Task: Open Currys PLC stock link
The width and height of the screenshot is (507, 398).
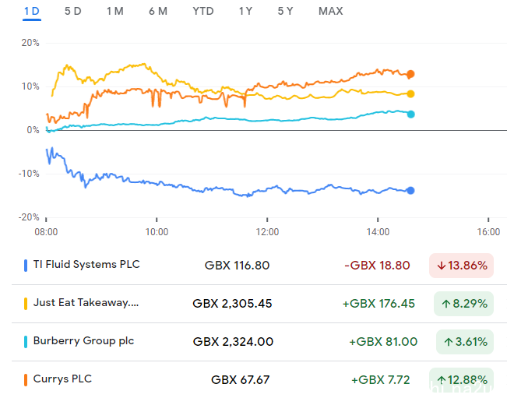Action: (62, 379)
